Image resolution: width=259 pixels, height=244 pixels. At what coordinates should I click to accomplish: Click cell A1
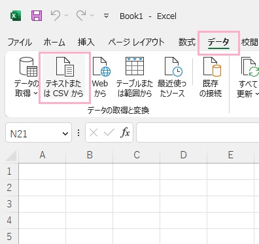(43, 171)
